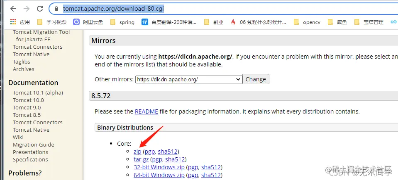Open the spring bookmark folder
This screenshot has height=180, width=398.
point(122,22)
